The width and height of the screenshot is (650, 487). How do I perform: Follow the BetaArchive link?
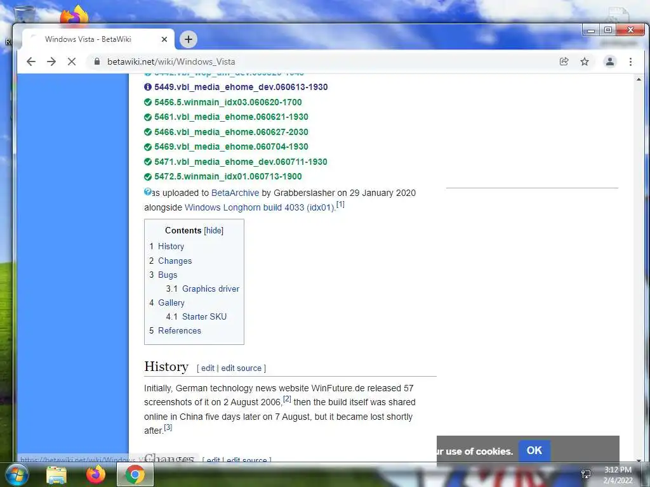[x=235, y=193]
